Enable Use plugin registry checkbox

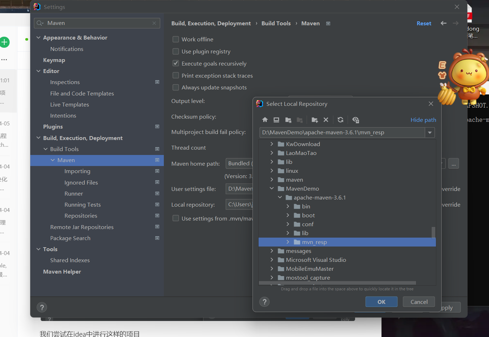coord(176,51)
